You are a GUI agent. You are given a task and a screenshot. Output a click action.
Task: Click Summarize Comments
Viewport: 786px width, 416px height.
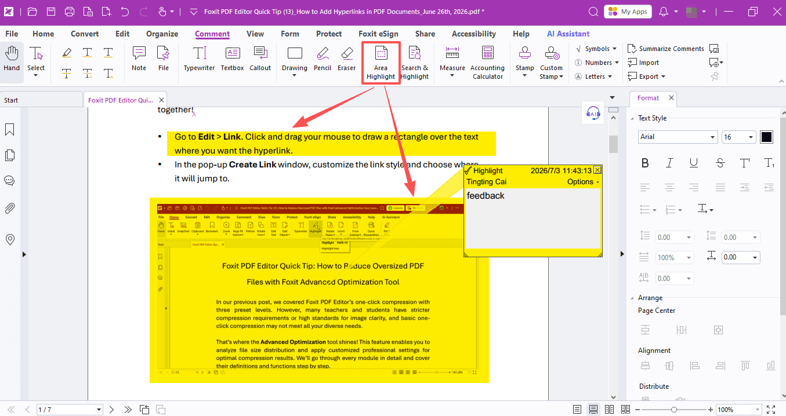point(666,49)
